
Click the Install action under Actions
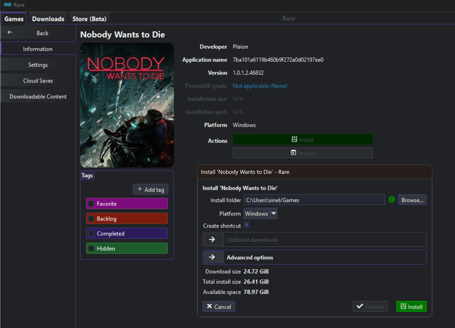point(303,140)
